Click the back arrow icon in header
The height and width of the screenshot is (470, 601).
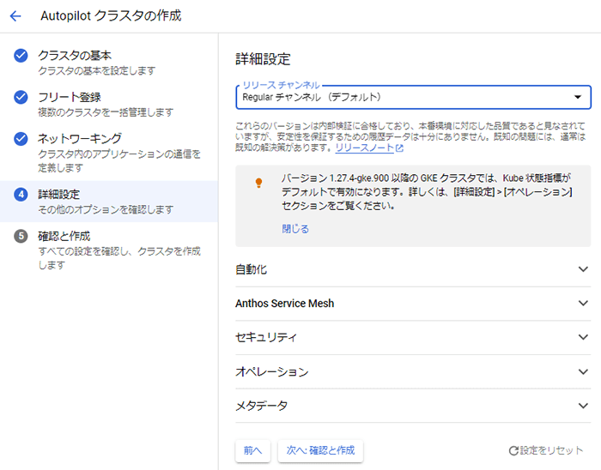15,16
